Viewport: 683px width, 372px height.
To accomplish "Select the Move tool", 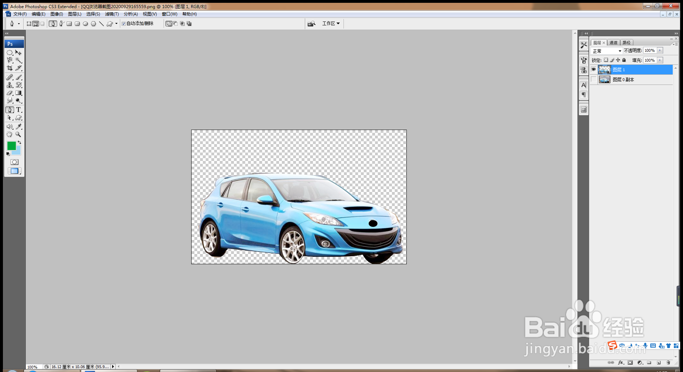I will tap(18, 52).
